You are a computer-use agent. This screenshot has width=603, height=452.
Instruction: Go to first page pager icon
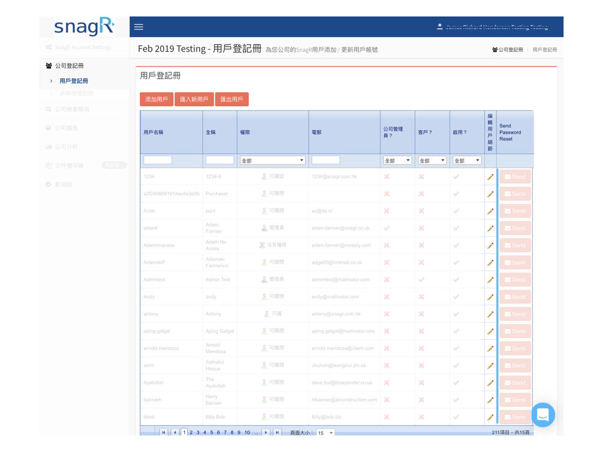click(x=164, y=433)
